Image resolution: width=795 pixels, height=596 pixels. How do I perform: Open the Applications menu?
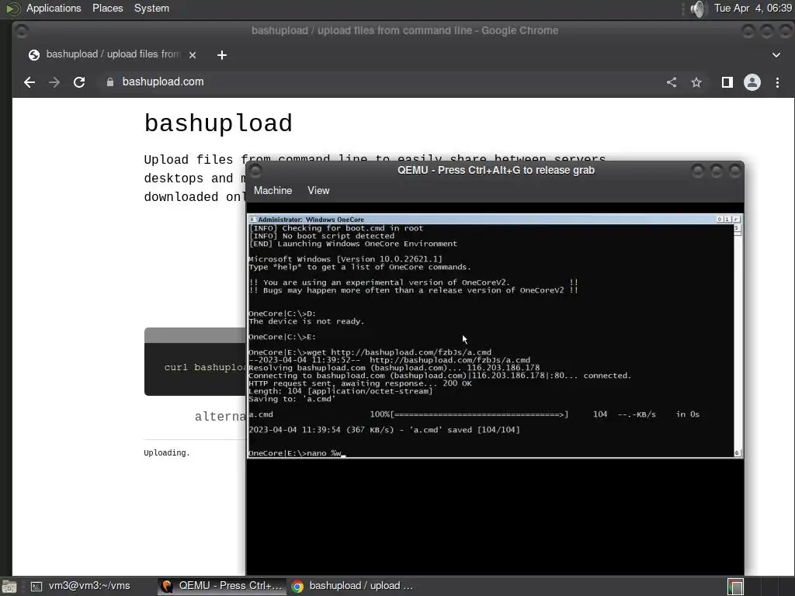pyautogui.click(x=54, y=8)
